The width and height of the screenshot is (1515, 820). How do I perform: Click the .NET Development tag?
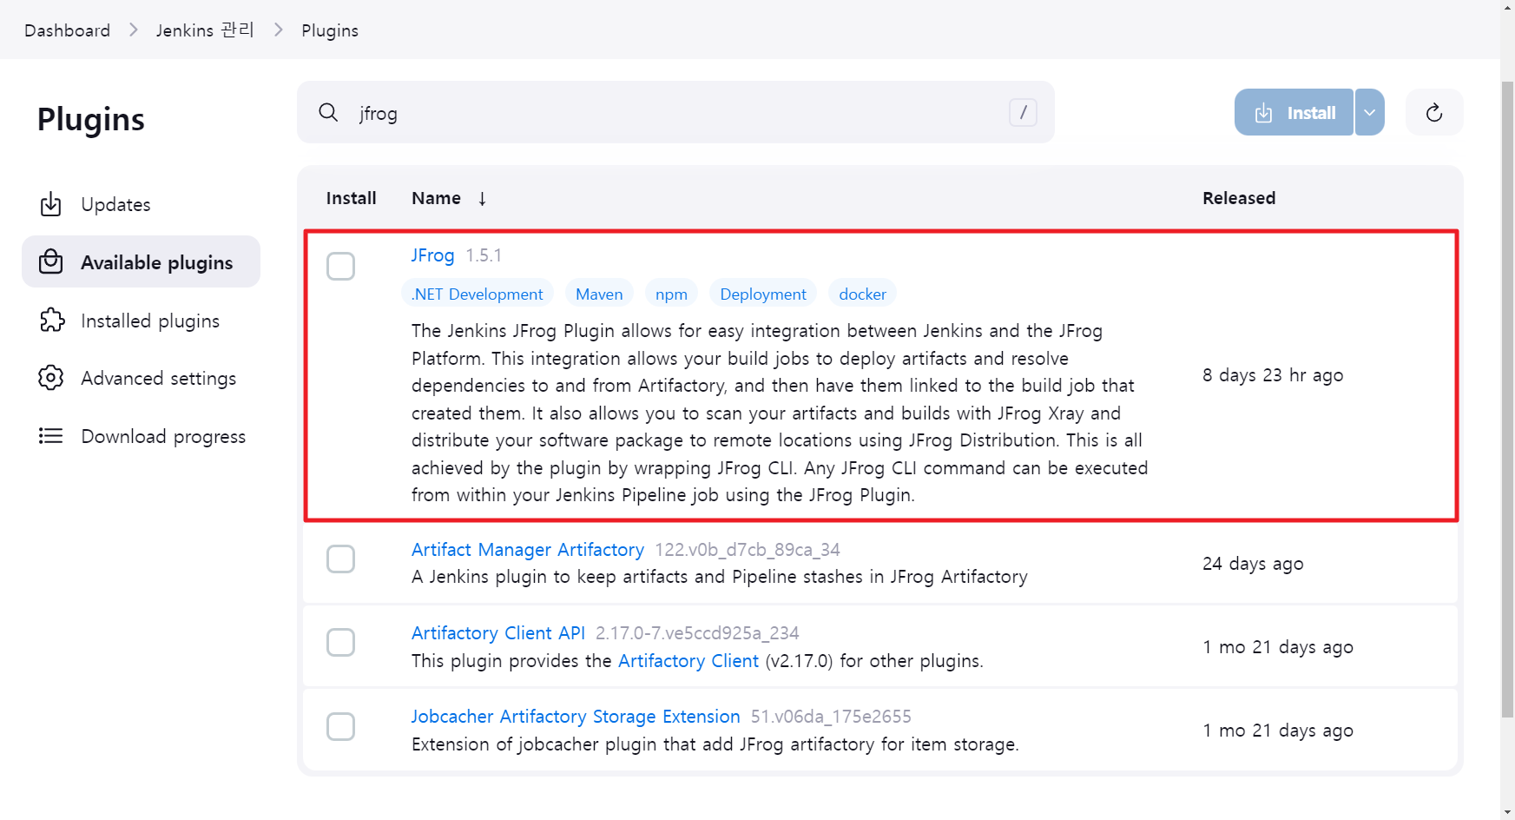[x=478, y=294]
